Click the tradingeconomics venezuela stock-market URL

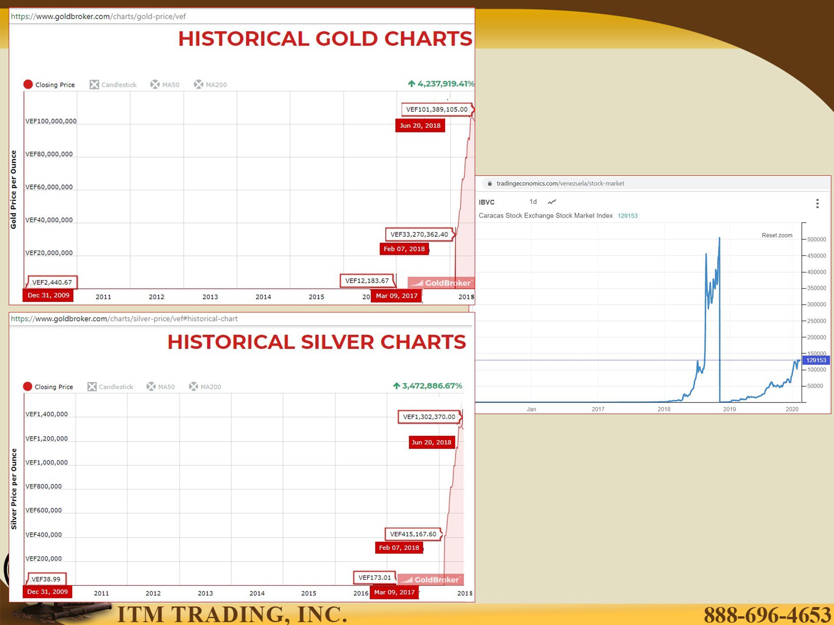[560, 184]
